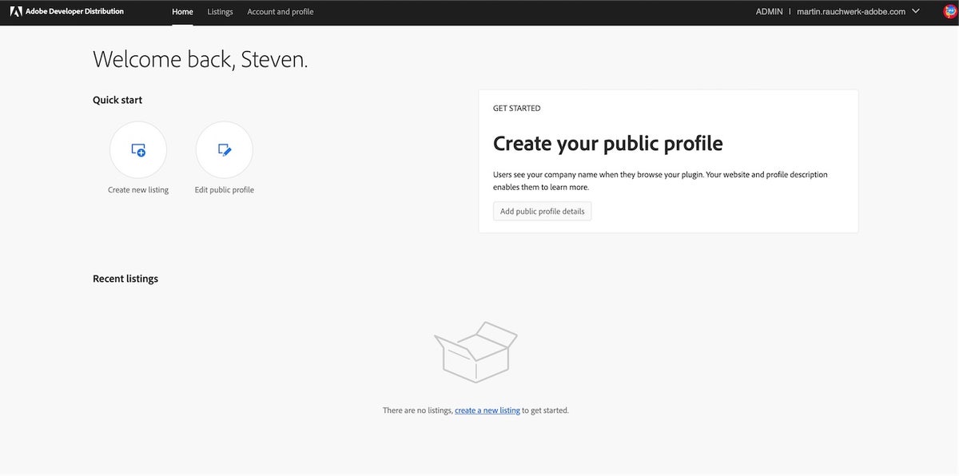The width and height of the screenshot is (959, 476).
Task: Go to Account and profile tab
Action: pyautogui.click(x=280, y=12)
